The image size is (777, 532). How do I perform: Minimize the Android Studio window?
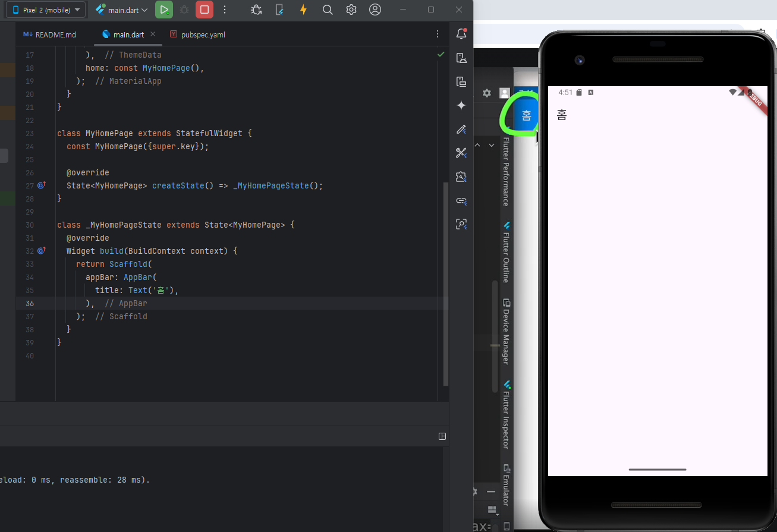(x=404, y=10)
